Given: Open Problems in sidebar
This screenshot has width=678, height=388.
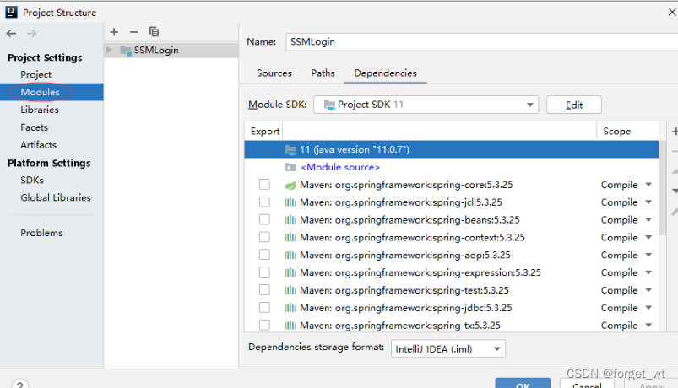Looking at the screenshot, I should pos(41,233).
